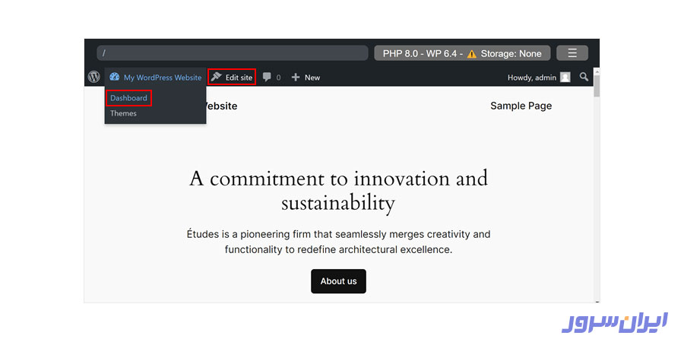The image size is (684, 342).
Task: Click the Edit site link
Action: [x=232, y=78]
